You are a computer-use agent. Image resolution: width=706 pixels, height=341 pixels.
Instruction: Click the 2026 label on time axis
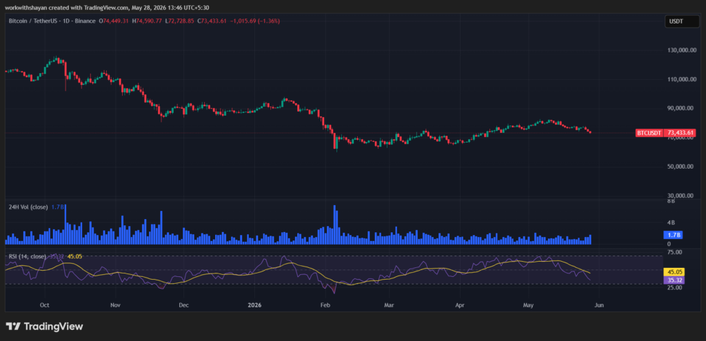click(x=255, y=305)
